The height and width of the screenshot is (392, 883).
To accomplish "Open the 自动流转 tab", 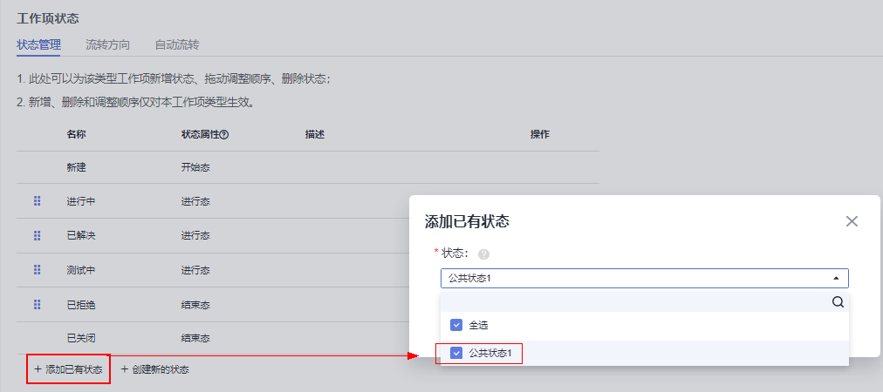I will [176, 44].
